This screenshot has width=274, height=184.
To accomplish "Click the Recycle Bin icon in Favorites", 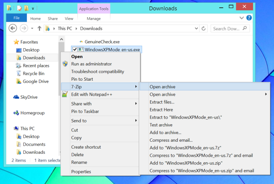I will pos(18,73).
